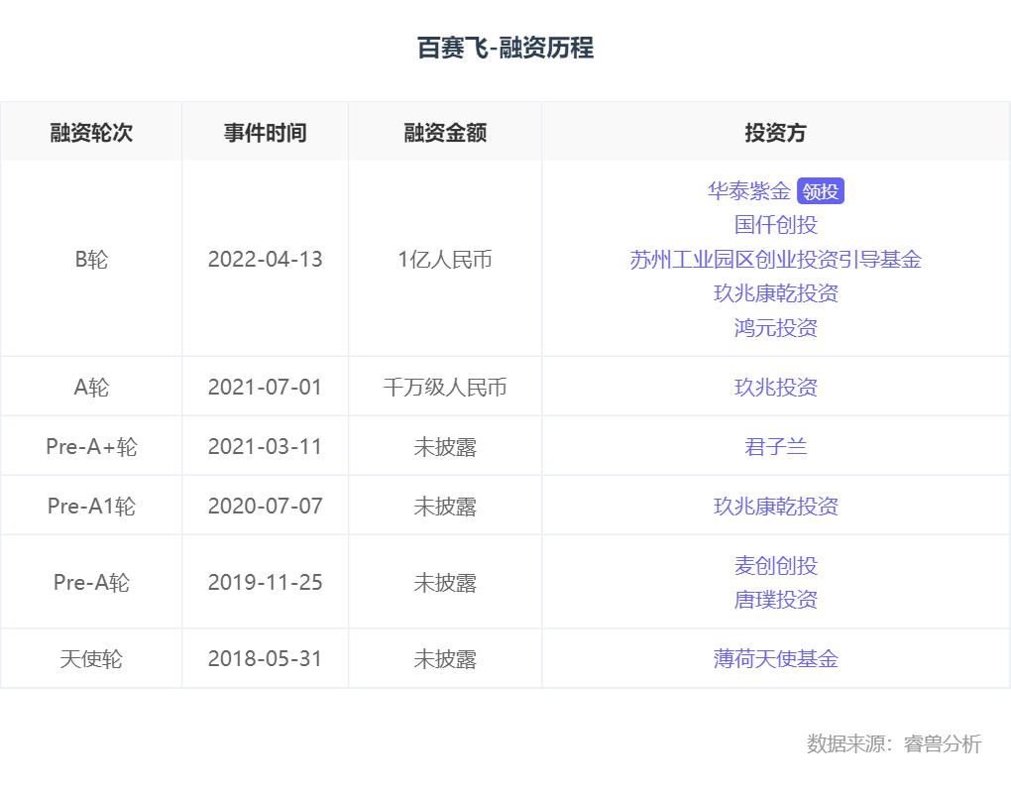1011x797 pixels.
Task: Select 未披露 in the Pre-A1轮 row
Action: pos(445,507)
